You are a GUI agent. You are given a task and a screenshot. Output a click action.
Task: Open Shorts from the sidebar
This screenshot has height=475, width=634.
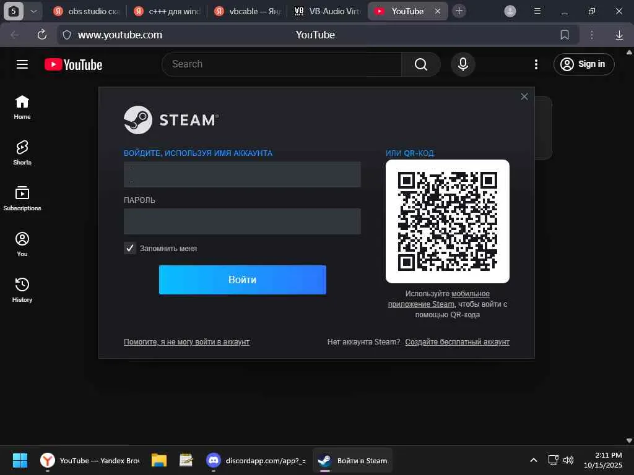click(x=22, y=153)
